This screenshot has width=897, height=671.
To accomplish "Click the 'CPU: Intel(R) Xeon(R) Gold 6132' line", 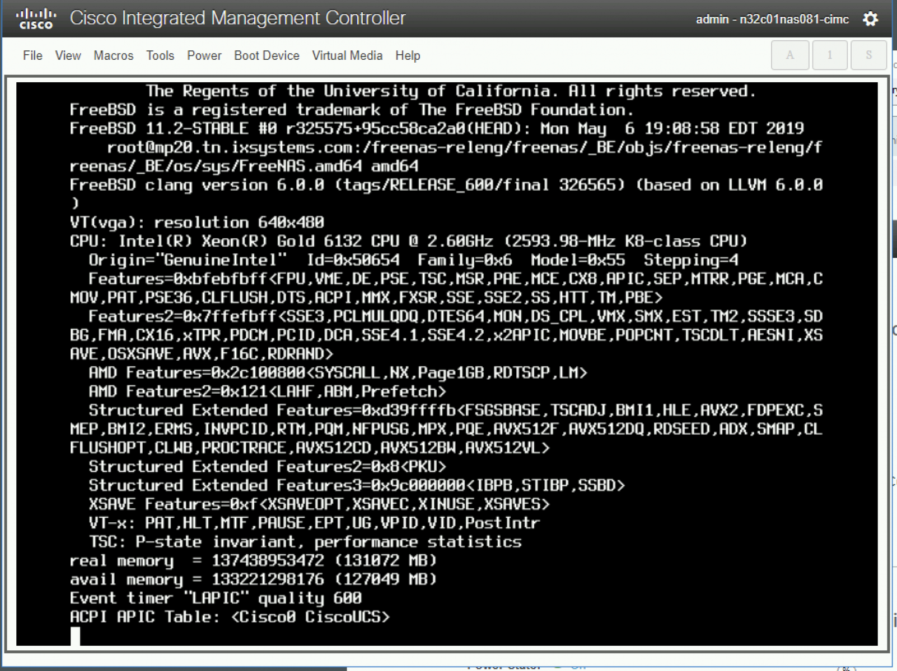I will 408,241.
